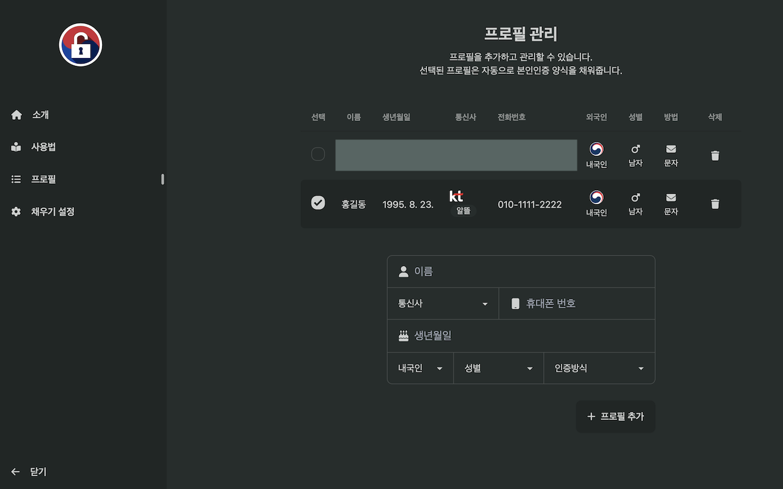
Task: Click the male gender icon in redacted row
Action: tap(636, 149)
